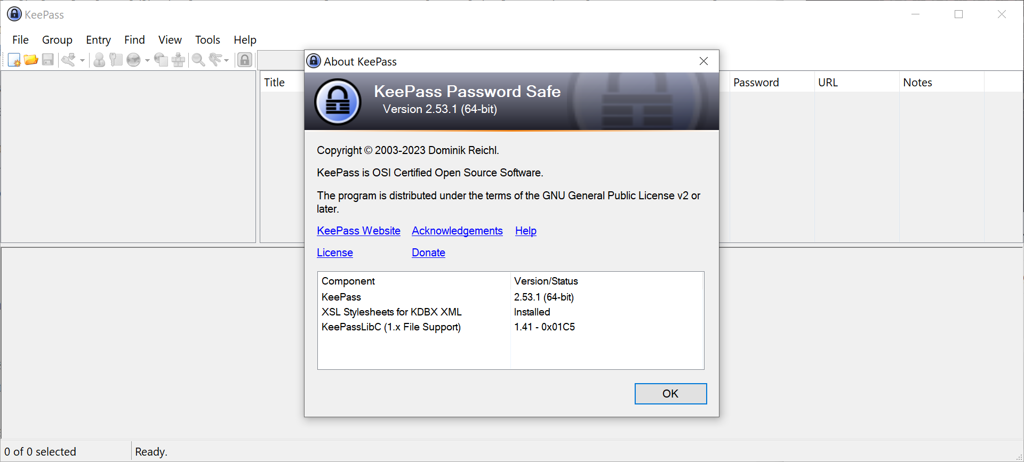Click the Open URL globe icon
Viewport: 1024px width, 462px height.
click(133, 60)
